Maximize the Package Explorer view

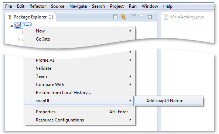(x=150, y=17)
